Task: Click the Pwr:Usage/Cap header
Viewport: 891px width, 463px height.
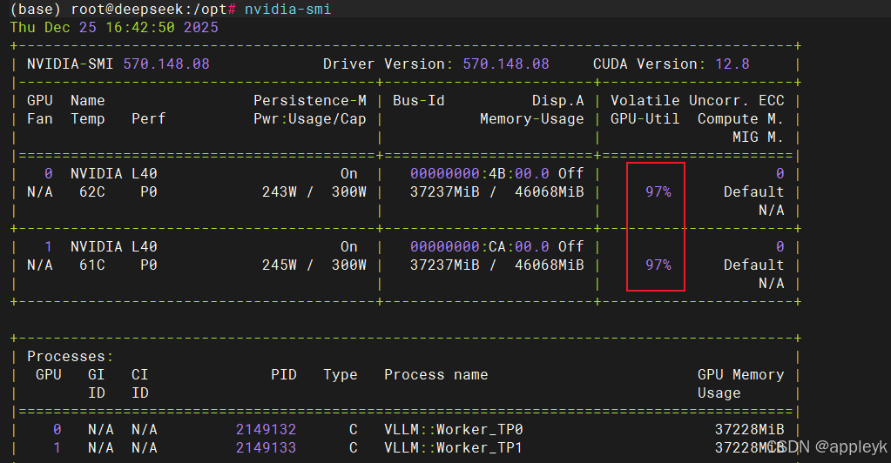Action: pos(310,118)
